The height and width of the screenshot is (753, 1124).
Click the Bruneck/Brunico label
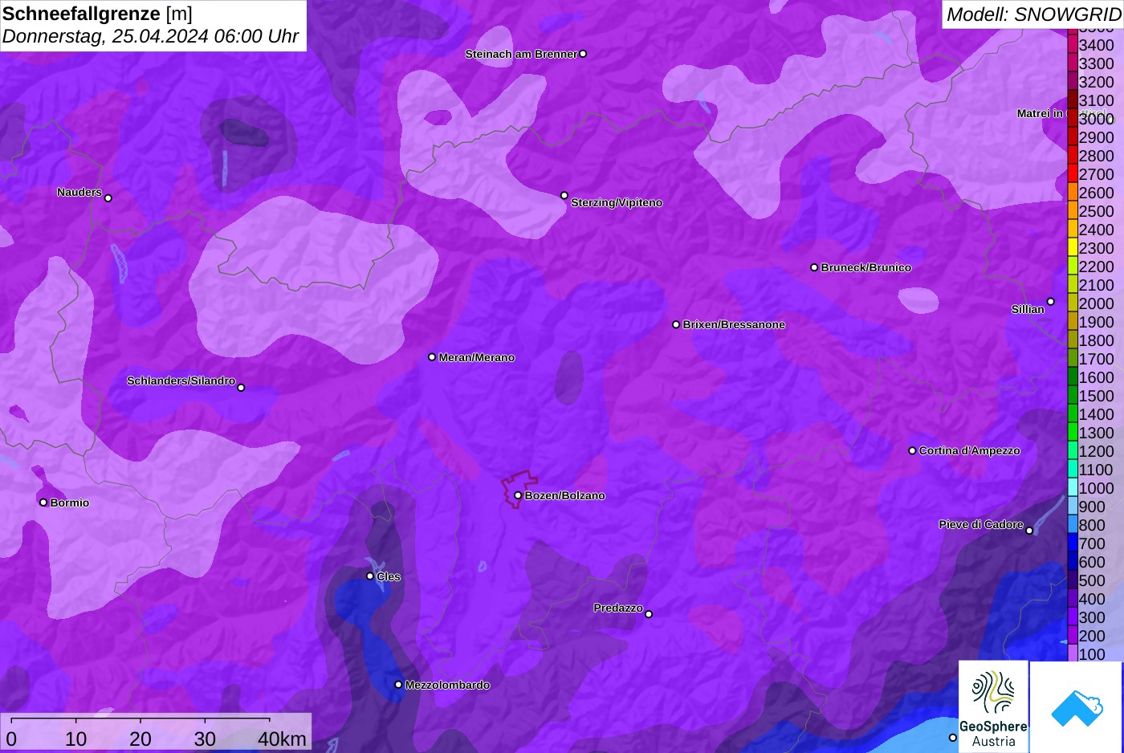tap(866, 267)
